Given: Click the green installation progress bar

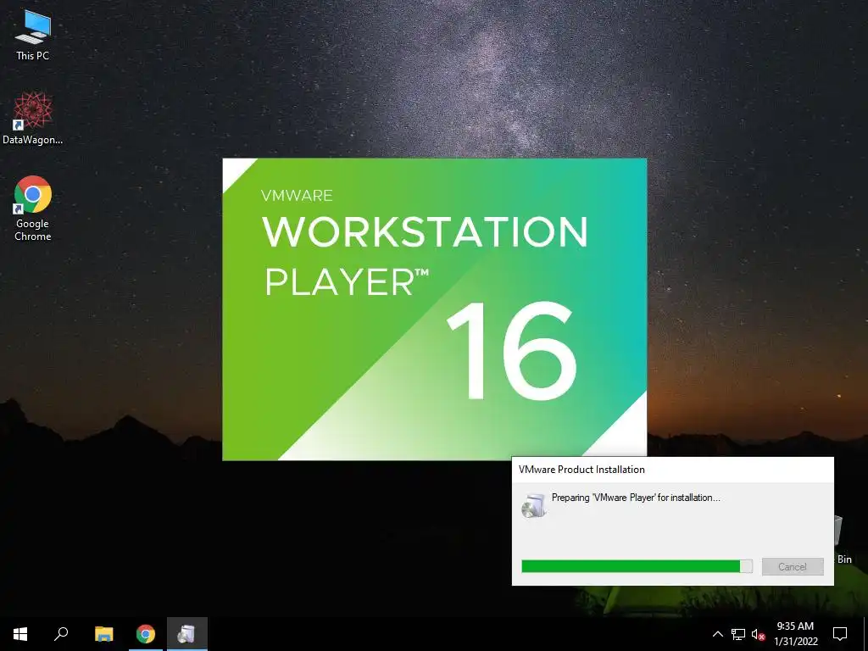Looking at the screenshot, I should (637, 565).
